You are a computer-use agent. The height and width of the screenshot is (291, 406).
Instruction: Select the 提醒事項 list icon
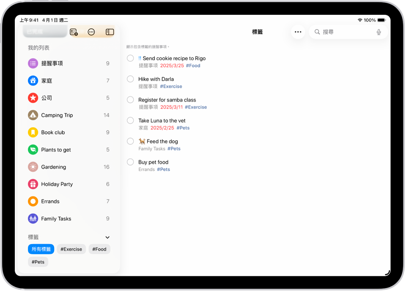(x=33, y=63)
